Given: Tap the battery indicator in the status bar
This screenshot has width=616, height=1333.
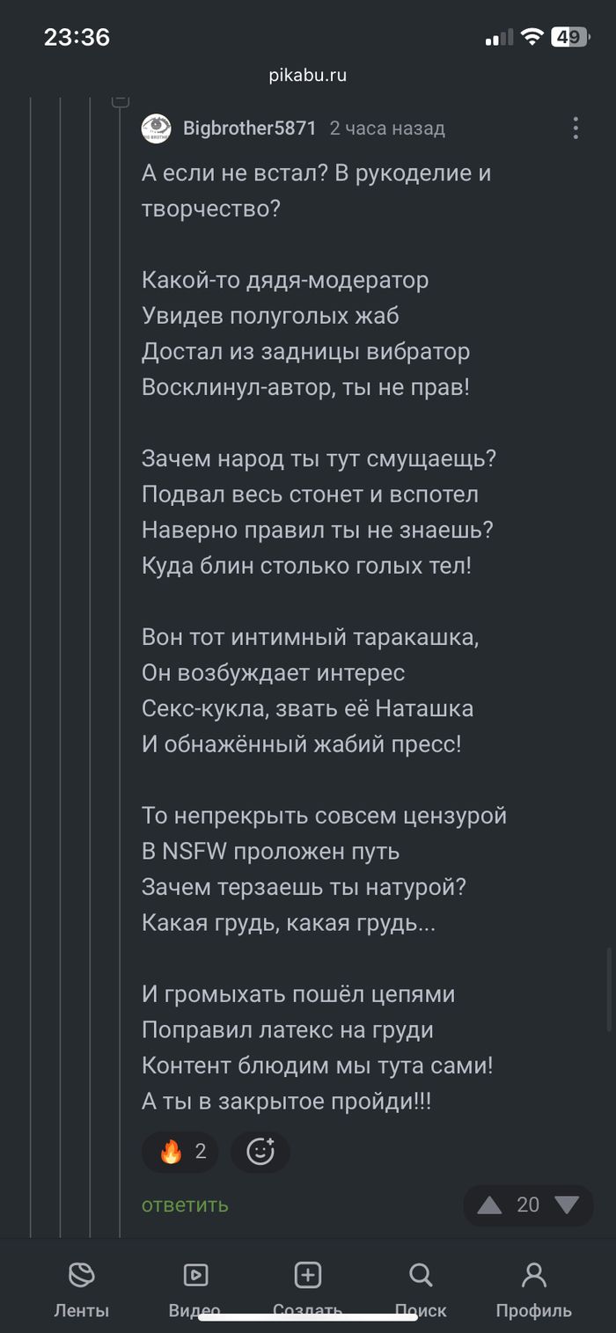Looking at the screenshot, I should [569, 37].
